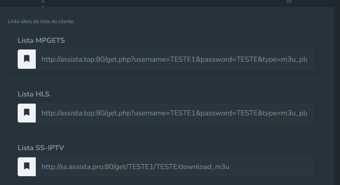This screenshot has height=185, width=340.
Task: Focus the Lista MPGETS URL field
Action: [175, 59]
